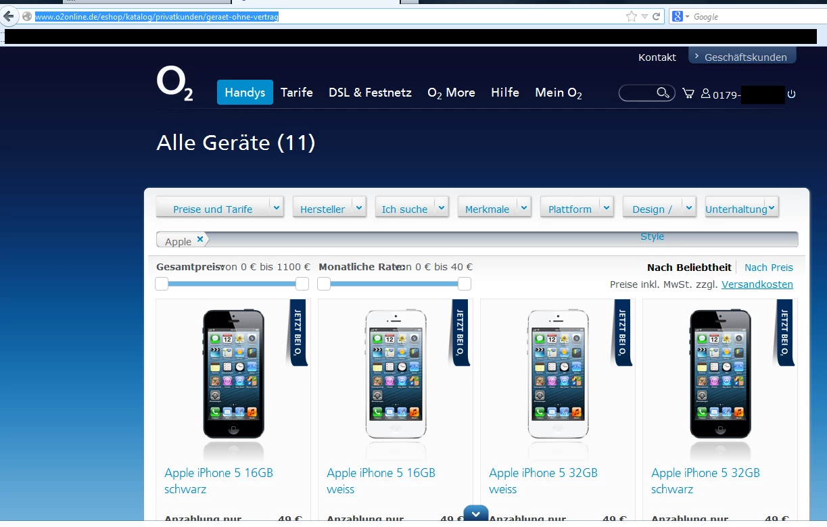
Task: Open Apple iPhone 5 16GB weiss link
Action: 381,481
